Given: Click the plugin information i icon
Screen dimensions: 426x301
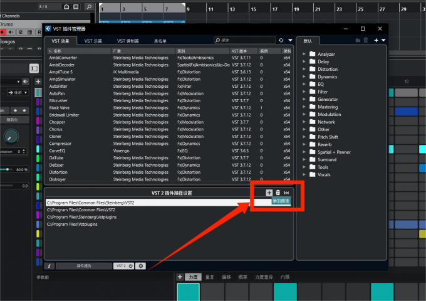Looking at the screenshot, I should 49,266.
